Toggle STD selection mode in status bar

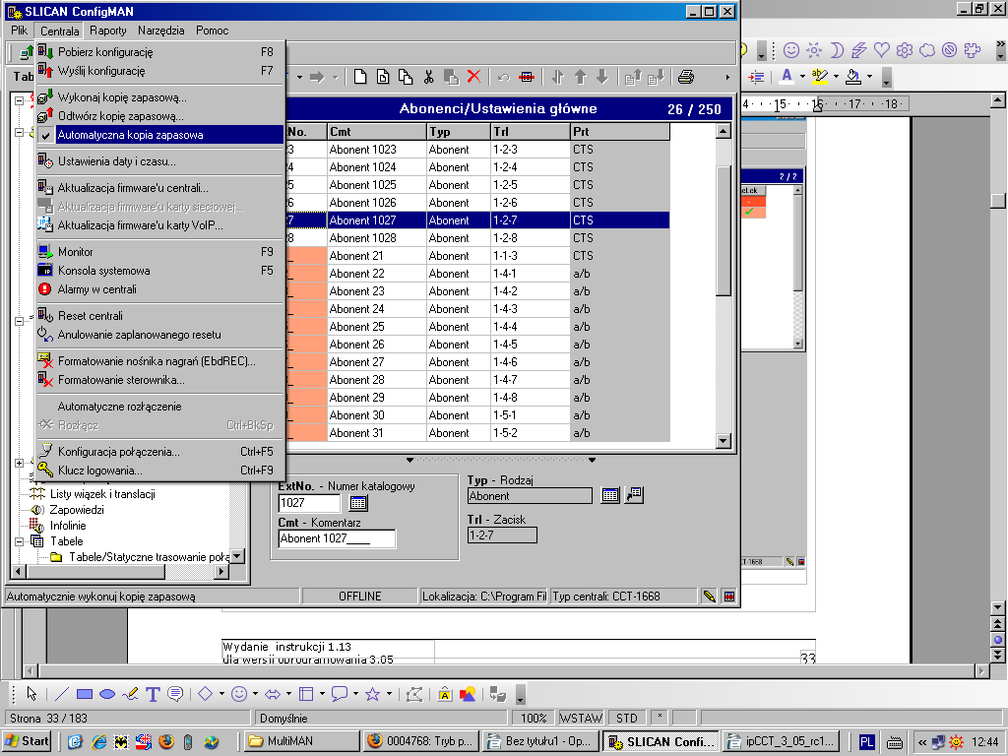(x=627, y=718)
